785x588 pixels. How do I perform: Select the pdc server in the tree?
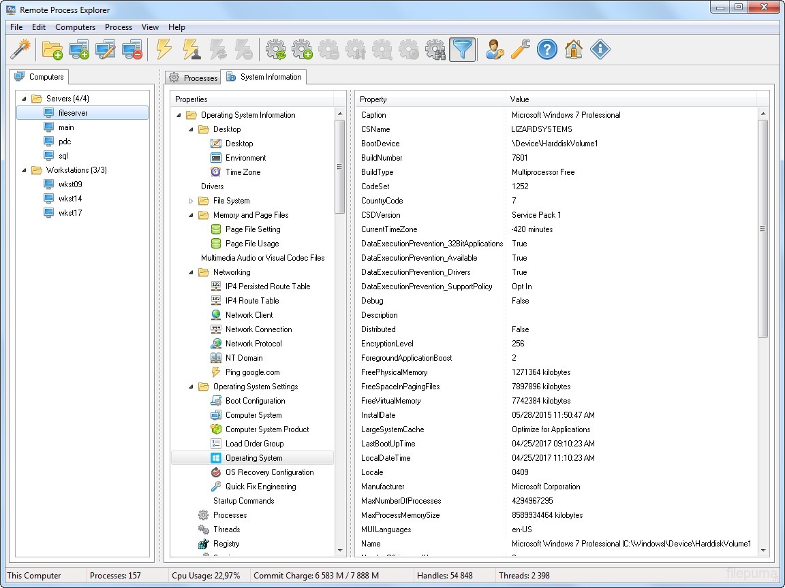tap(65, 142)
